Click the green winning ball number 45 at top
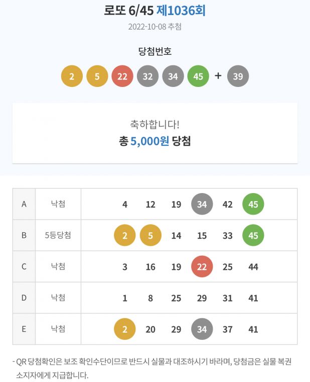The height and width of the screenshot is (382, 310). tap(198, 76)
